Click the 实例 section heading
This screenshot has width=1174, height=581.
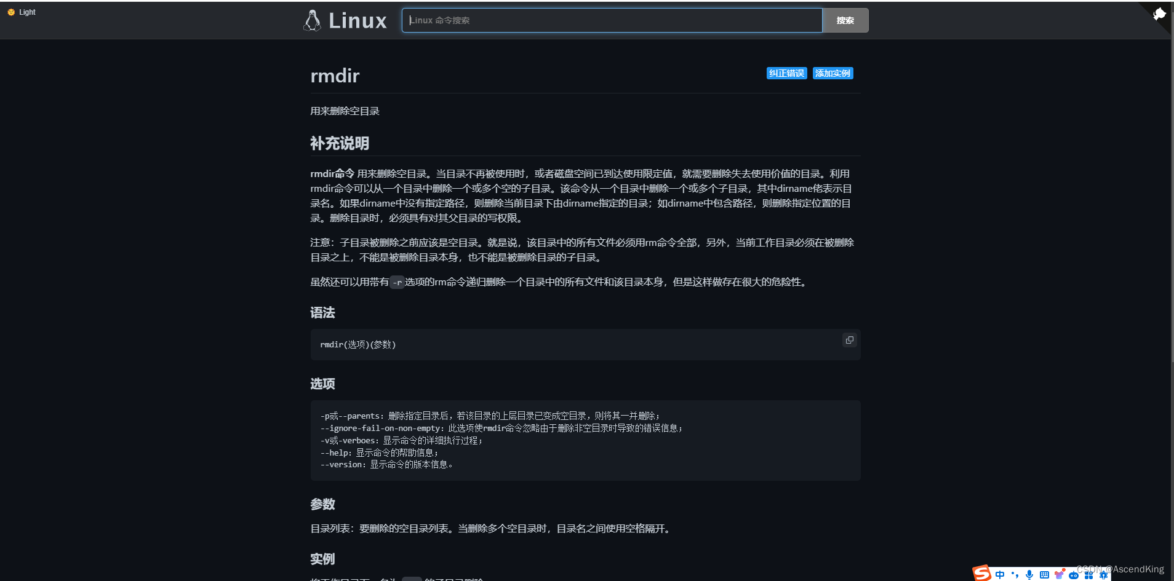pos(322,559)
